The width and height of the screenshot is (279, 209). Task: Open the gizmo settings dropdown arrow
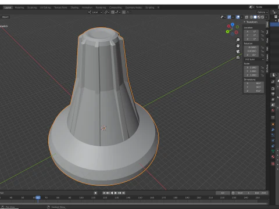233,17
